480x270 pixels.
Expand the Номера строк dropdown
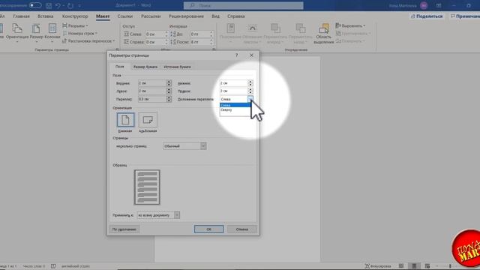pos(80,33)
